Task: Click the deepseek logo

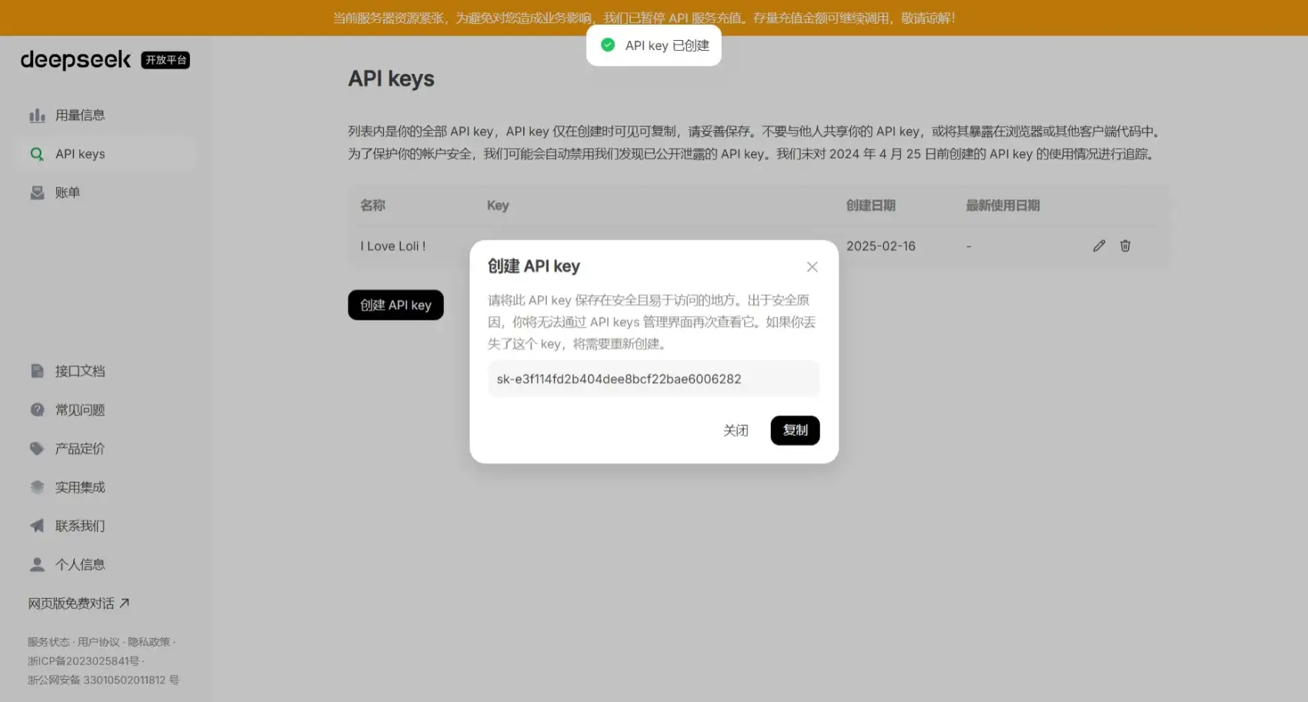Action: tap(75, 60)
